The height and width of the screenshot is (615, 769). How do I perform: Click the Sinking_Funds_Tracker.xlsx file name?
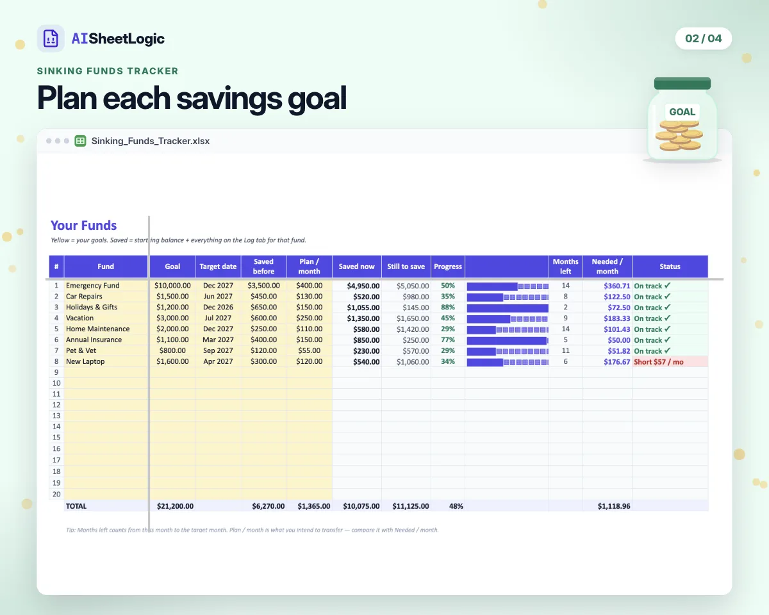(x=151, y=141)
